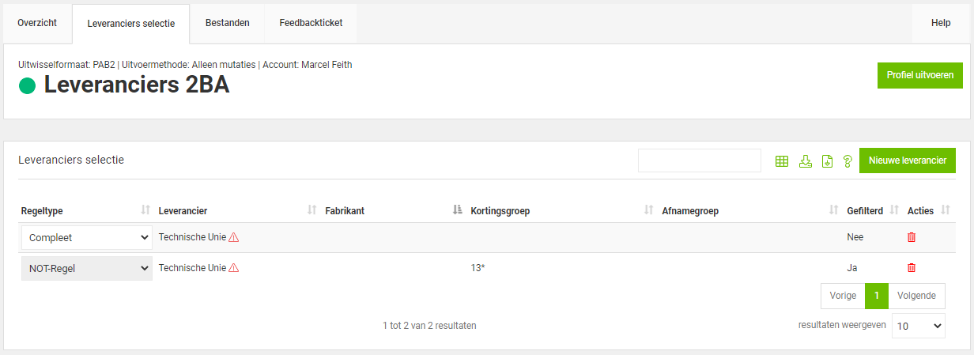The width and height of the screenshot is (974, 355).
Task: Click the table search input field
Action: coord(699,161)
